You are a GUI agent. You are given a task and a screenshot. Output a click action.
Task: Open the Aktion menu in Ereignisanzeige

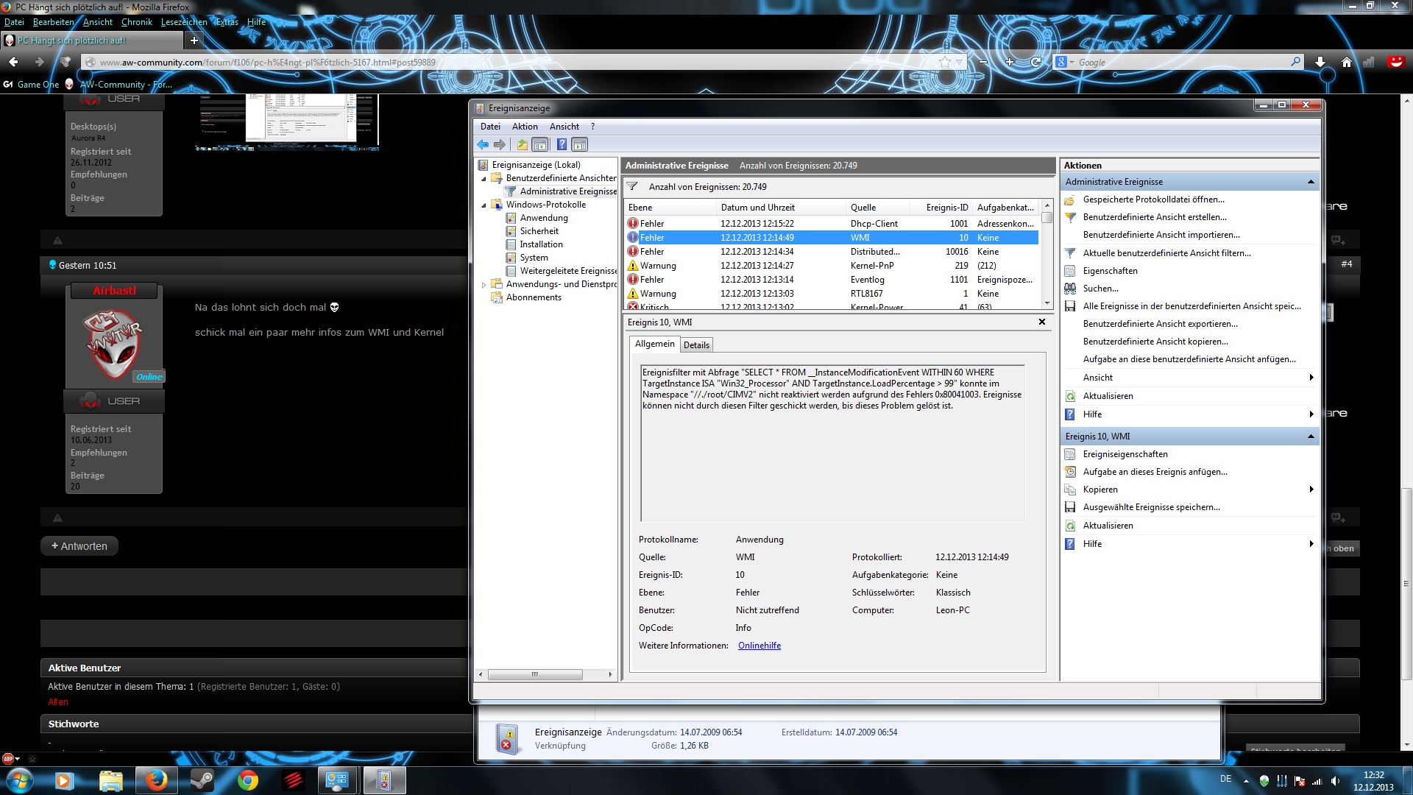(x=525, y=127)
